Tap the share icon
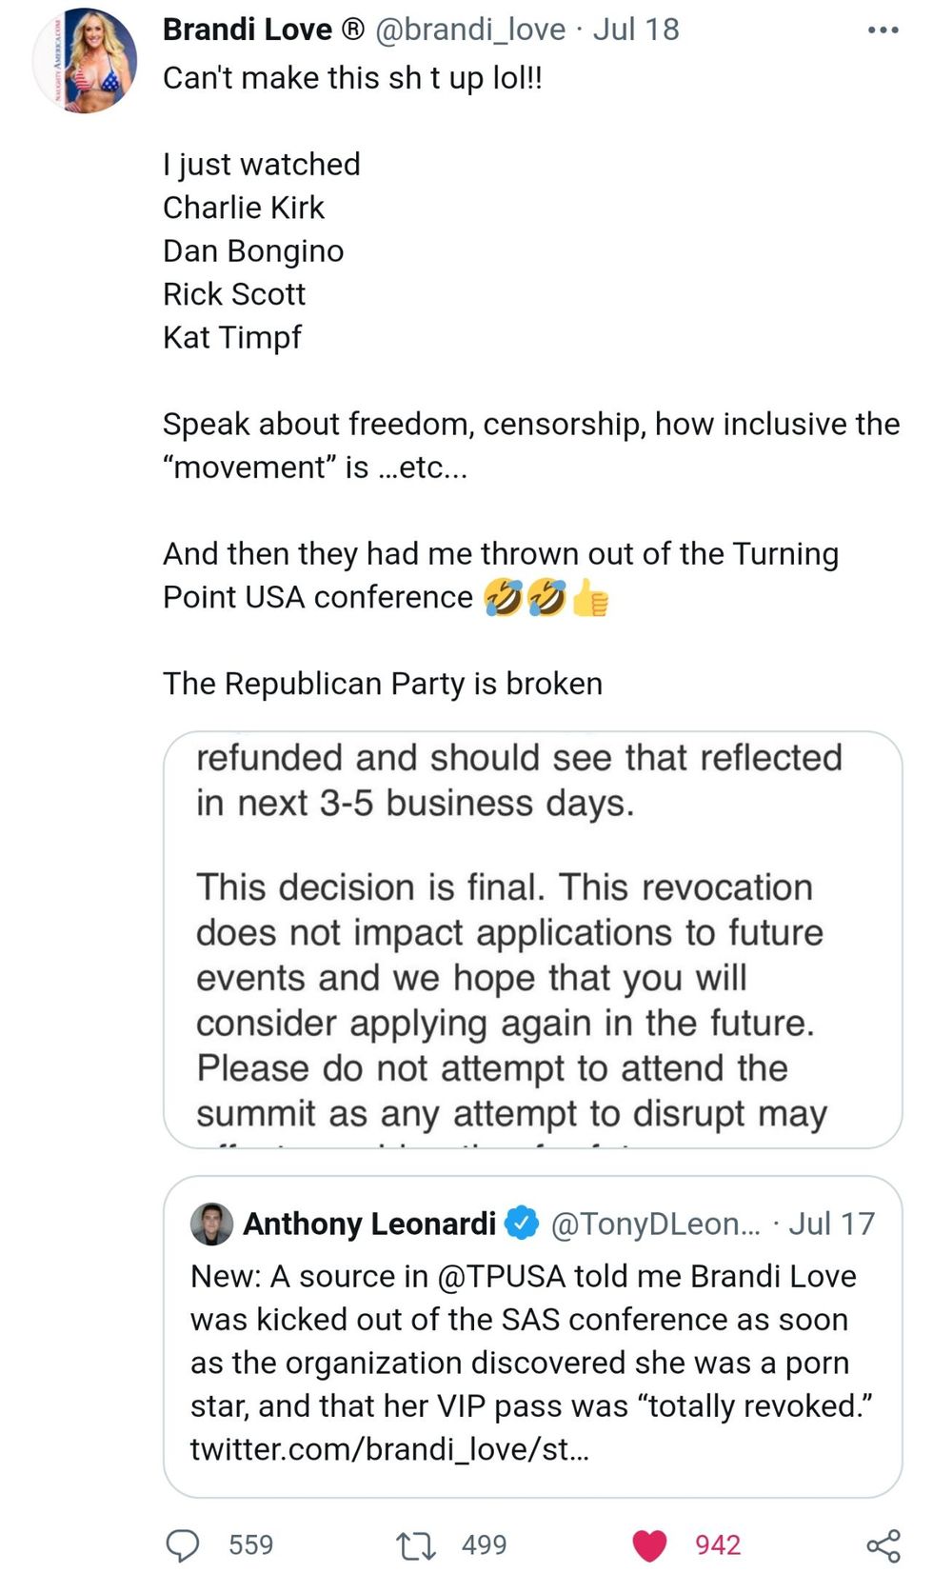This screenshot has height=1593, width=933. pos(883,1544)
